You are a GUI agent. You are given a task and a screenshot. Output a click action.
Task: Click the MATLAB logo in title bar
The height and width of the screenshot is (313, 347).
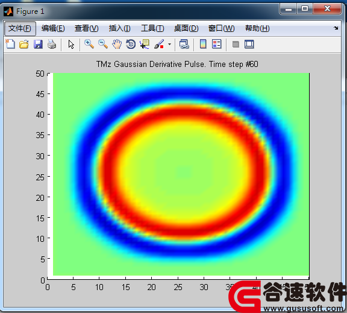(x=8, y=11)
